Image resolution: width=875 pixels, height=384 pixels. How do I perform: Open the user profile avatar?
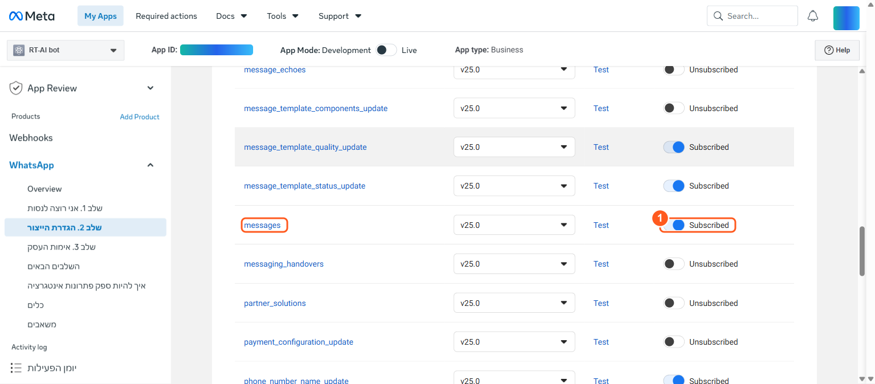pyautogui.click(x=846, y=18)
